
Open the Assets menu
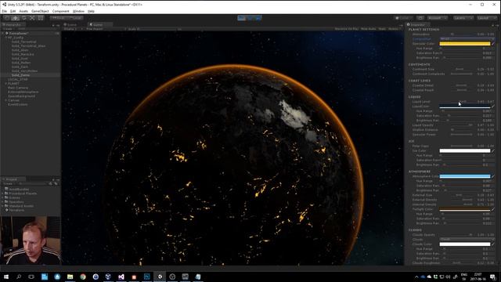[x=23, y=11]
